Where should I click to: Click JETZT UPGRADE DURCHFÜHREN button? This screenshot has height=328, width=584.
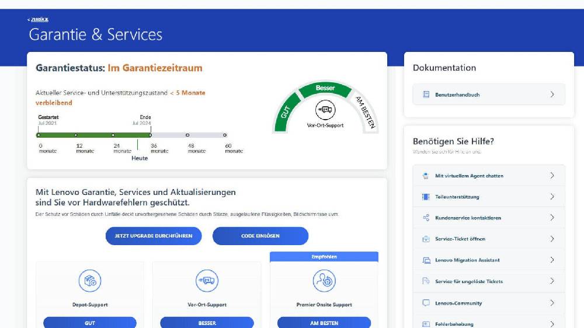[x=154, y=236]
